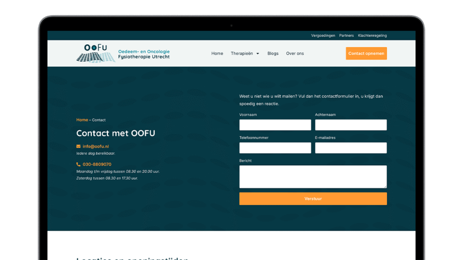Click the phone icon beside 030-8809070
This screenshot has width=463, height=260.
[x=79, y=164]
